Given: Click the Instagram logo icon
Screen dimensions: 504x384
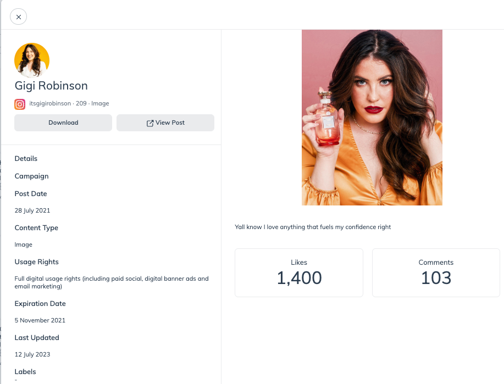Looking at the screenshot, I should pyautogui.click(x=20, y=104).
